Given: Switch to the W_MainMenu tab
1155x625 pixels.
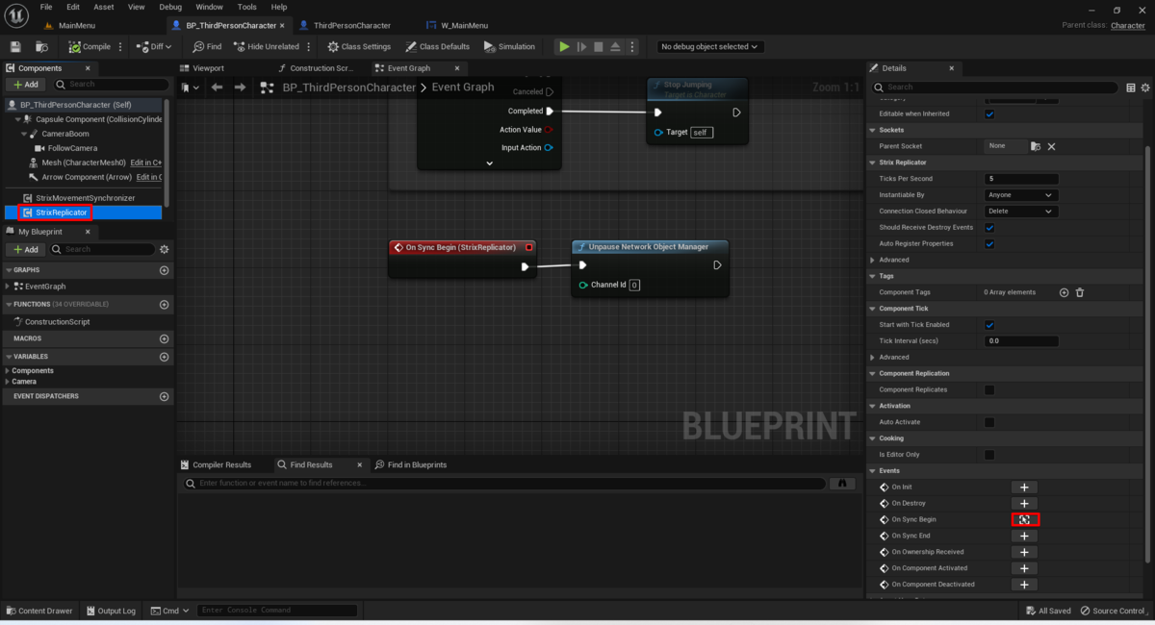Looking at the screenshot, I should tap(465, 25).
